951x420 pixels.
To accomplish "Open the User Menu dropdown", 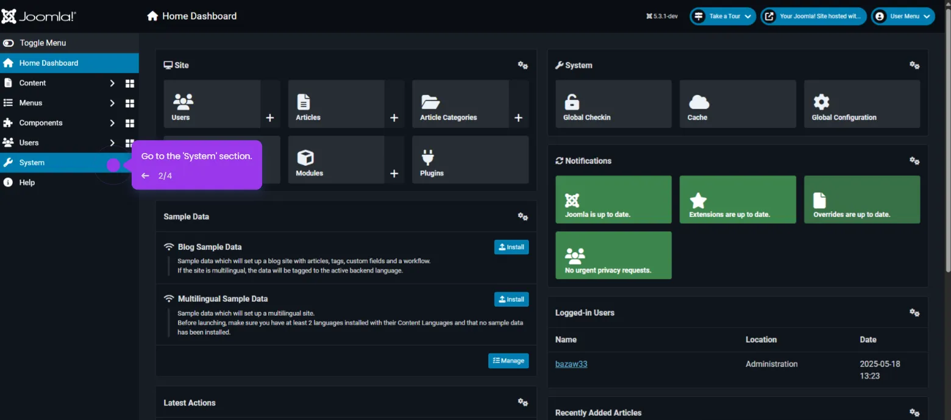I will [x=903, y=16].
